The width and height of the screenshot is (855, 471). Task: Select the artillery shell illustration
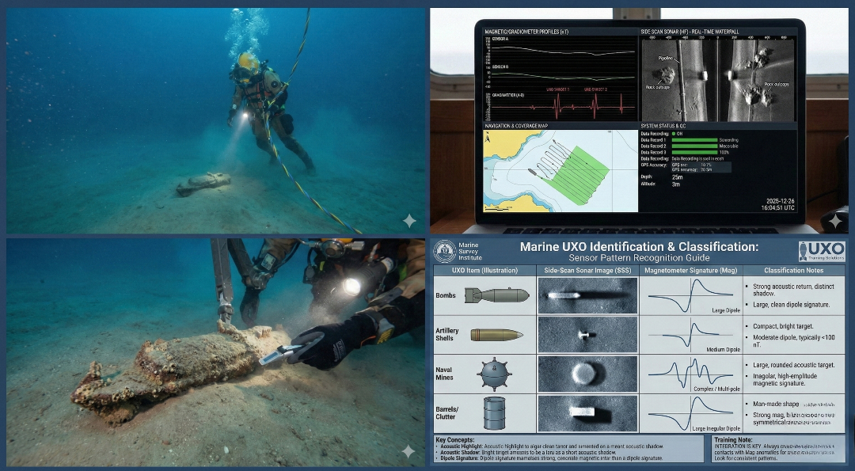pyautogui.click(x=496, y=335)
